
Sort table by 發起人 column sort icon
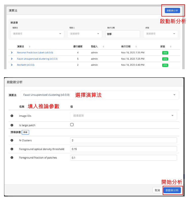pyautogui.click(x=103, y=47)
